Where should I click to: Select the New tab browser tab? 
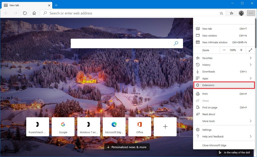pyautogui.click(x=27, y=5)
